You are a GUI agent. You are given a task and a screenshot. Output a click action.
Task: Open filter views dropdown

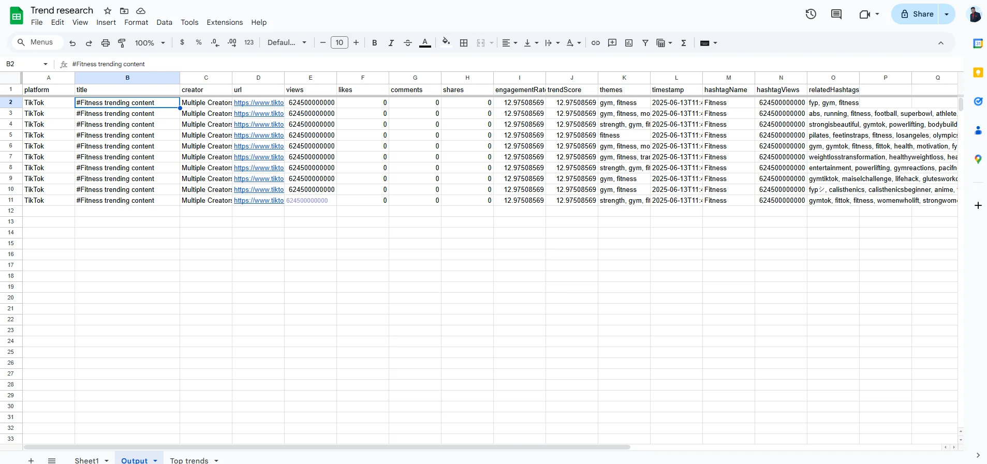click(664, 43)
